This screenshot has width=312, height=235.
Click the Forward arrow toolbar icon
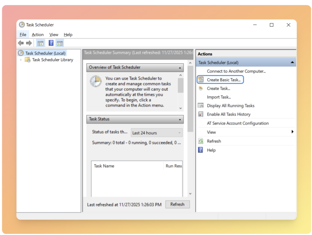point(29,43)
